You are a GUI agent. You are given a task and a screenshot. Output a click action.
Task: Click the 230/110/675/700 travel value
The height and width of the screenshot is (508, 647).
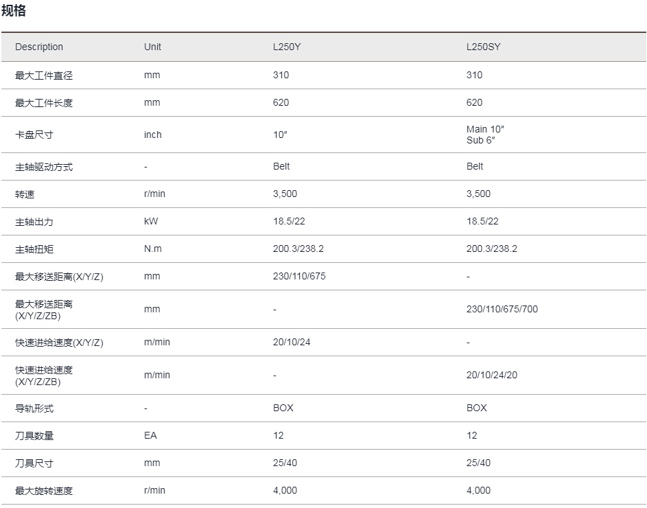pyautogui.click(x=502, y=309)
